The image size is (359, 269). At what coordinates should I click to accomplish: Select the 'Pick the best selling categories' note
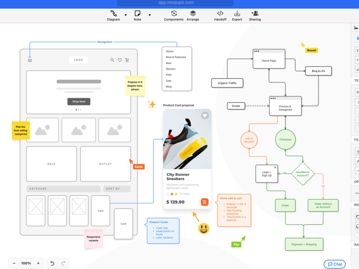click(21, 130)
